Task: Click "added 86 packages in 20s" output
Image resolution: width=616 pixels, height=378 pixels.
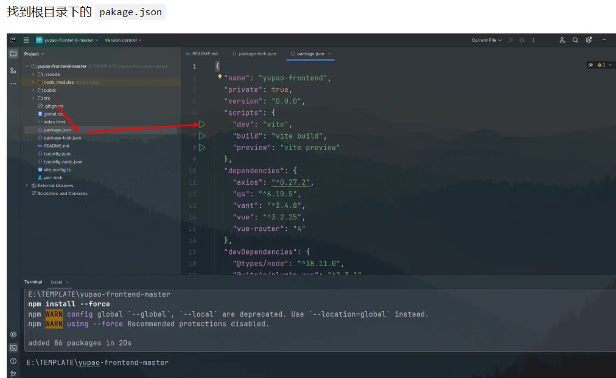Action: click(x=80, y=343)
